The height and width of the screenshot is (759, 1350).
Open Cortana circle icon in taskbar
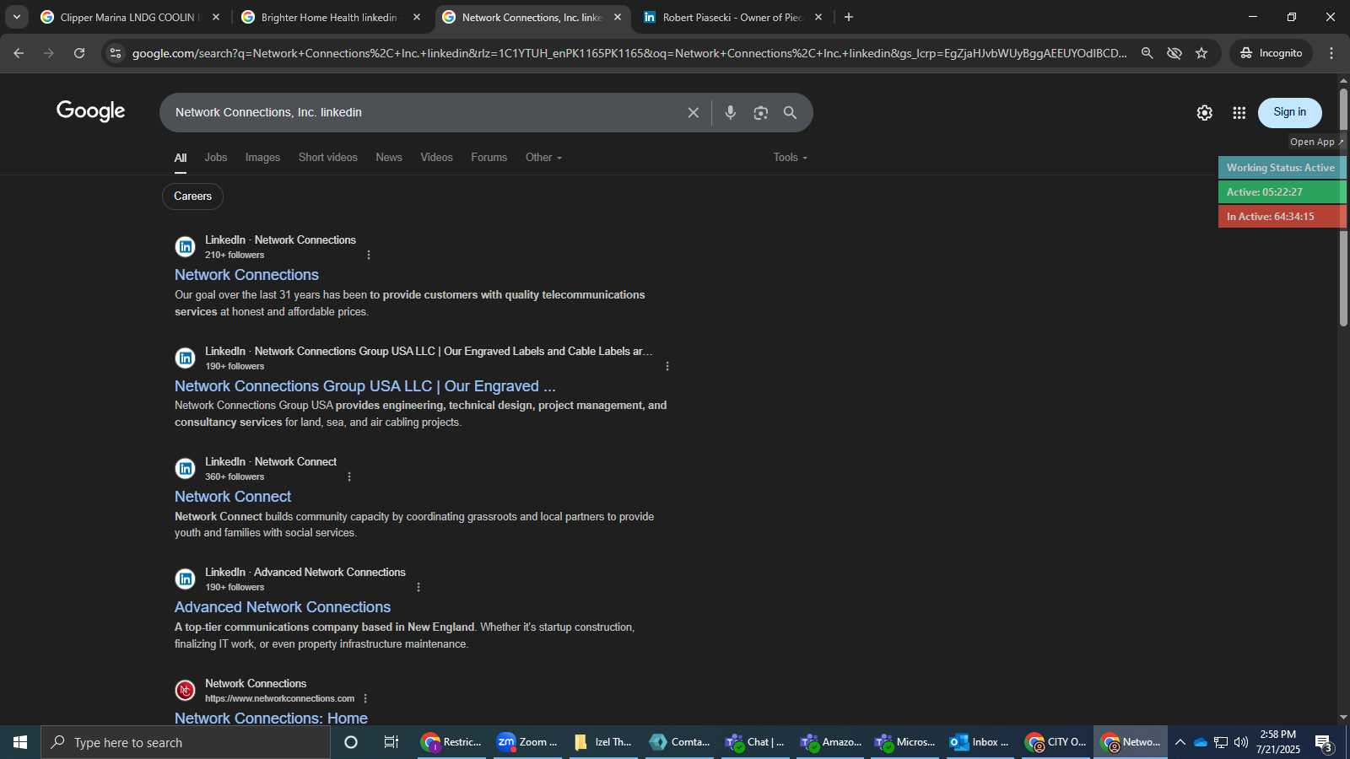click(x=351, y=743)
